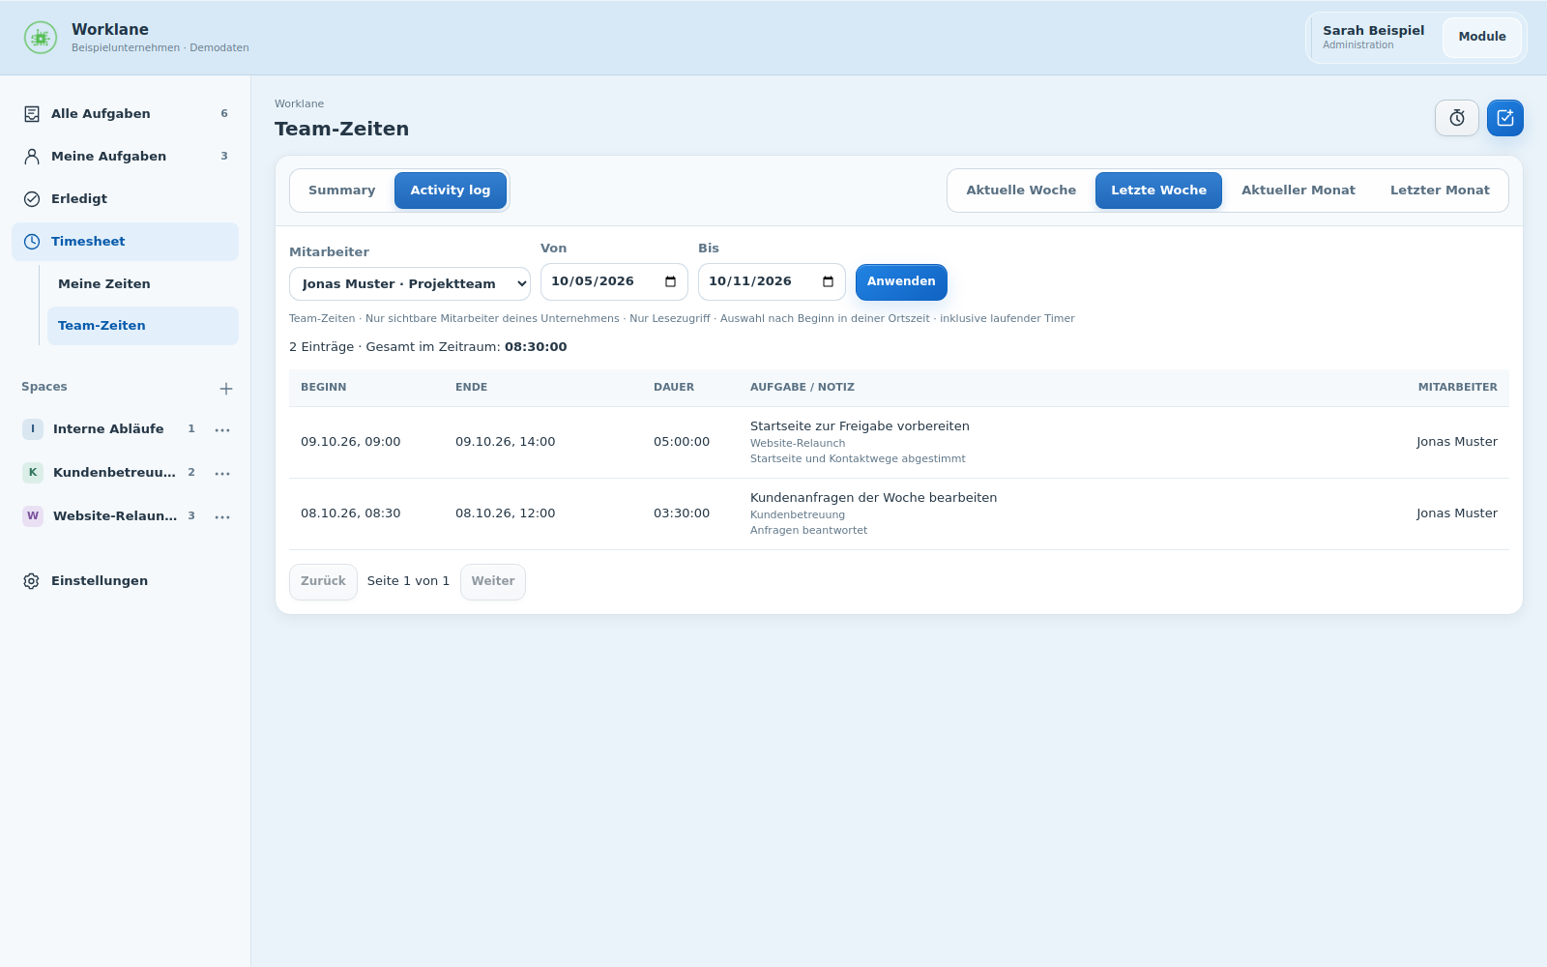
Task: Open Meine Zeiten submenu item
Action: [x=143, y=284]
